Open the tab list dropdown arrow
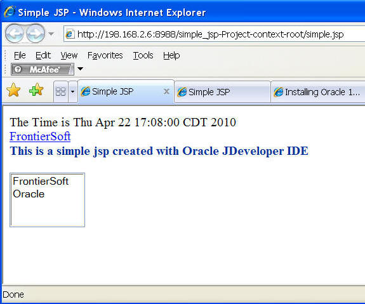 point(72,91)
